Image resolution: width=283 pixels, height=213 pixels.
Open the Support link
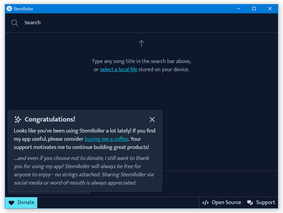pos(261,203)
